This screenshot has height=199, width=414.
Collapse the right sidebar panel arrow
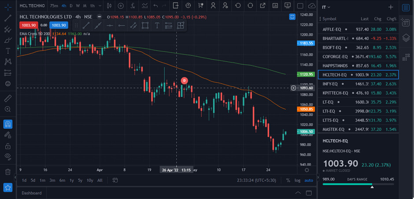[318, 177]
